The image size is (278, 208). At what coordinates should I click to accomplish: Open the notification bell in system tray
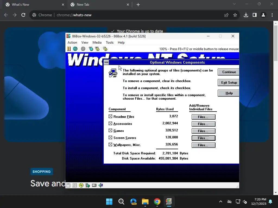tap(271, 201)
